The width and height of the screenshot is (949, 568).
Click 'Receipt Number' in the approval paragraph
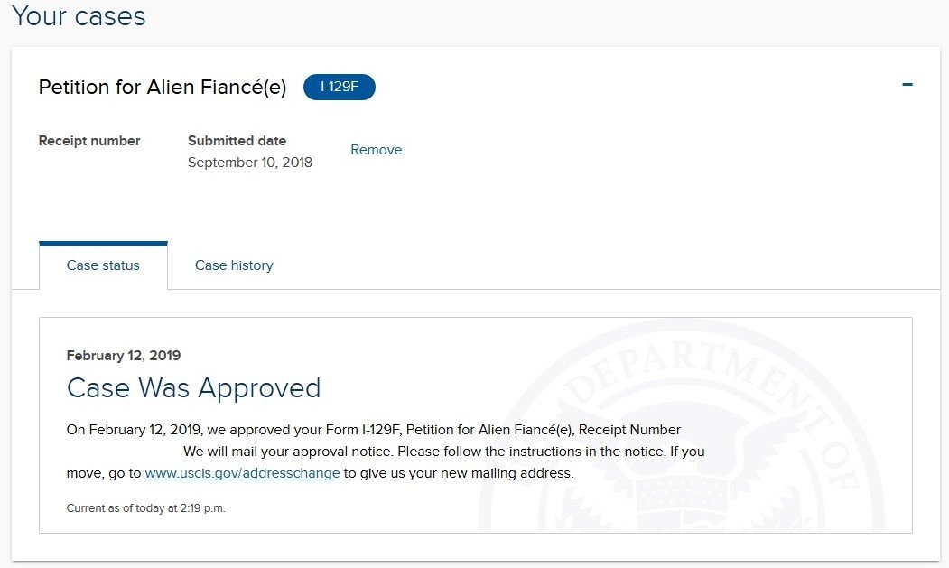(629, 429)
